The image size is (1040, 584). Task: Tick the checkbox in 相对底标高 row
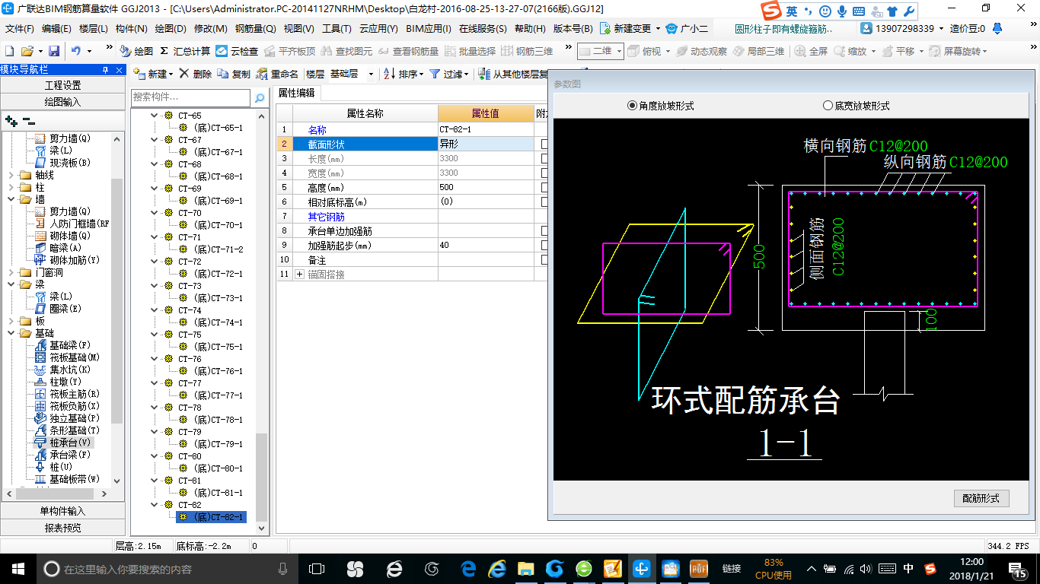click(545, 202)
